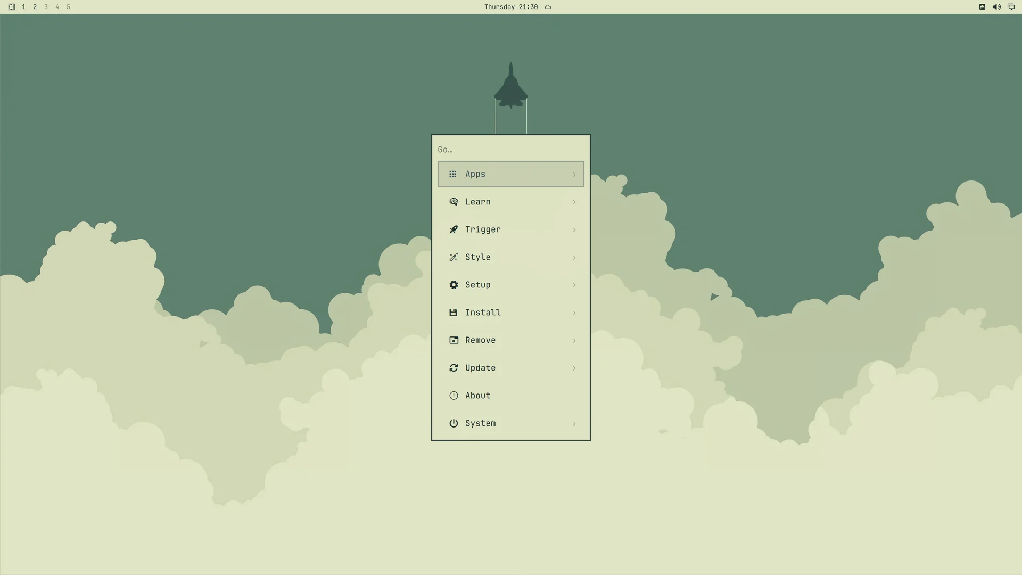Click the System power icon

(x=454, y=423)
